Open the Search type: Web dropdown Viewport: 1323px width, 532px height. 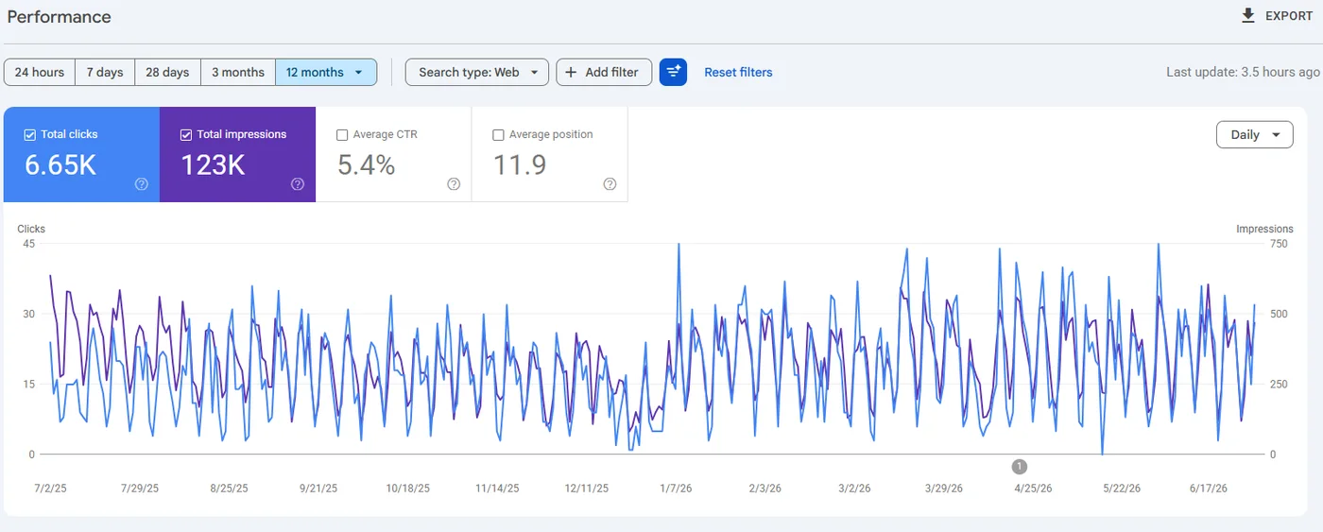tap(477, 72)
